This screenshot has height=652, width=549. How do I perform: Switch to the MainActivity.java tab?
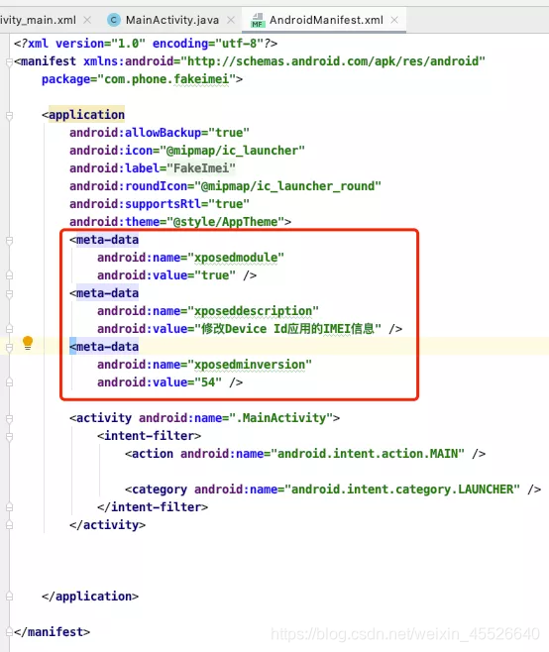(x=172, y=20)
